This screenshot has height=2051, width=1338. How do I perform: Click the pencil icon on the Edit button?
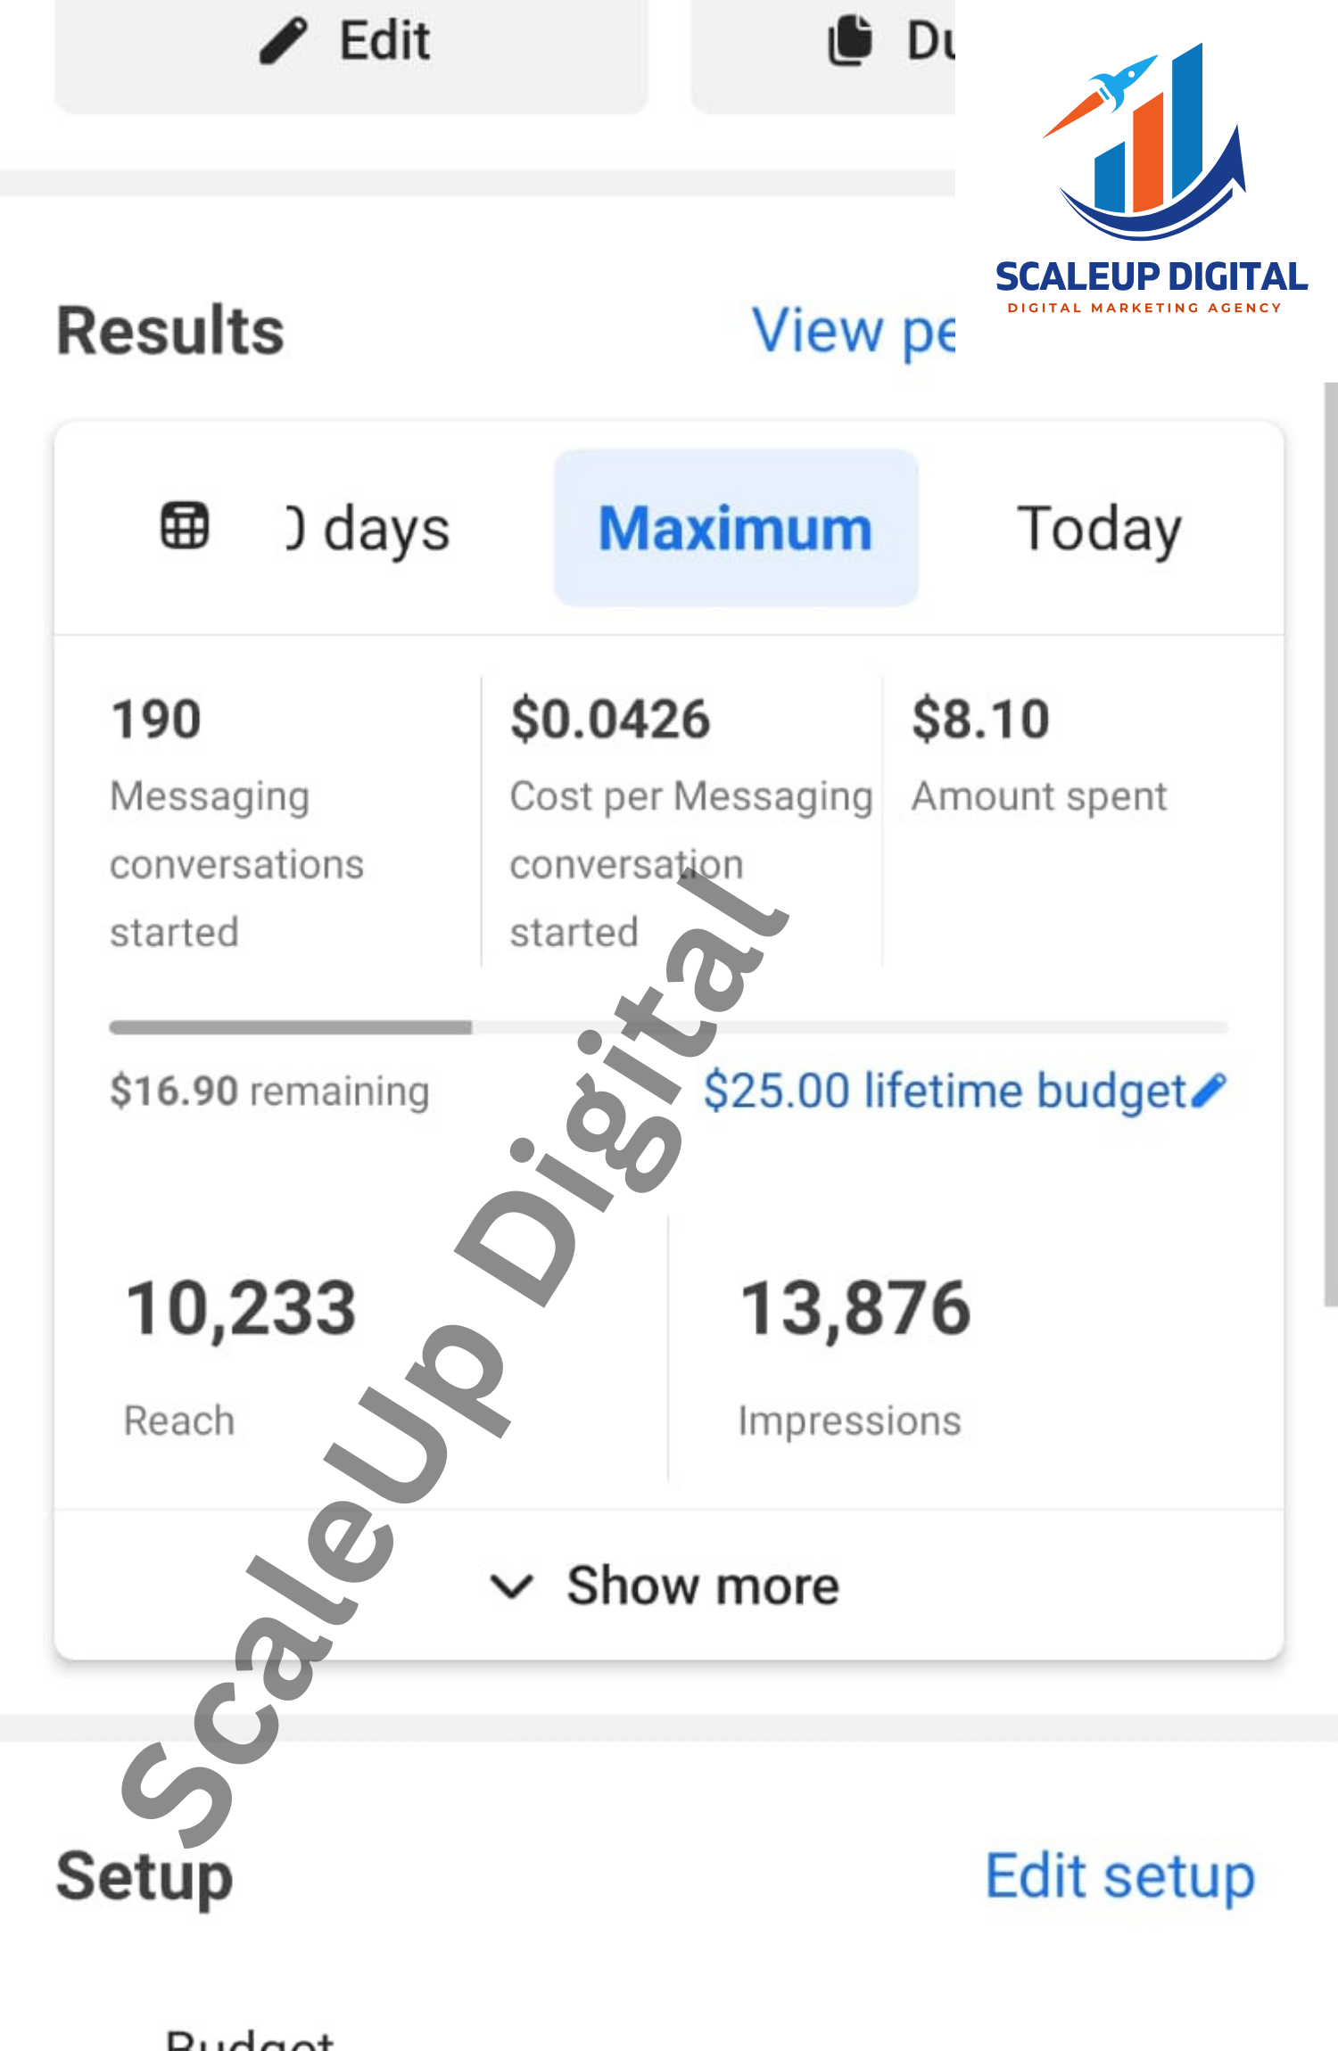point(283,41)
